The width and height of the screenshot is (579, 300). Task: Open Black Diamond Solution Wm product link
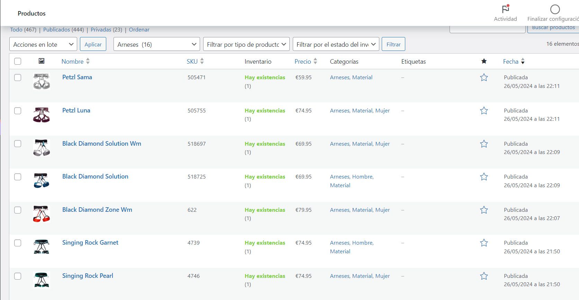point(102,144)
